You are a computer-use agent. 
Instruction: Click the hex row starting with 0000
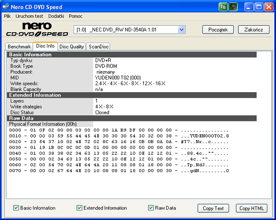click(119, 130)
